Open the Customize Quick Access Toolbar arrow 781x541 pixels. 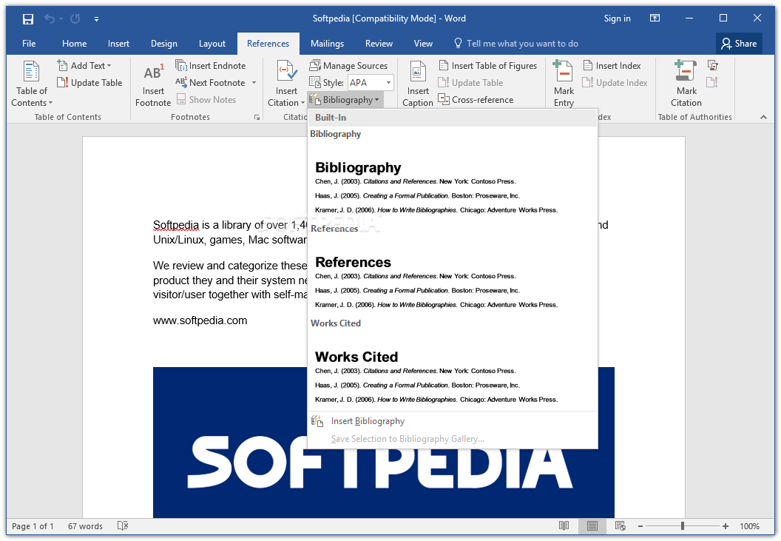click(x=96, y=19)
